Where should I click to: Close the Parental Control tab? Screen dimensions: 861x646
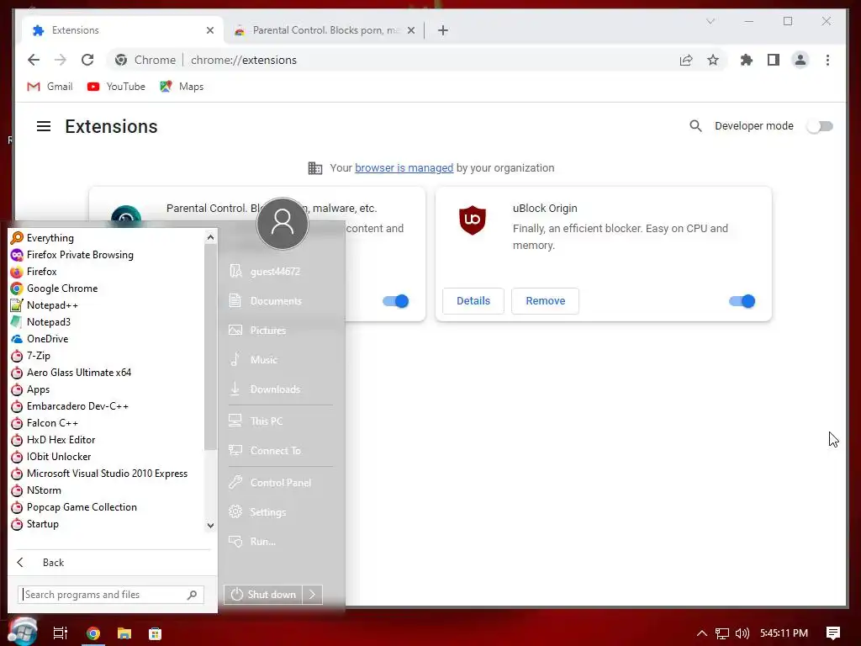point(410,30)
